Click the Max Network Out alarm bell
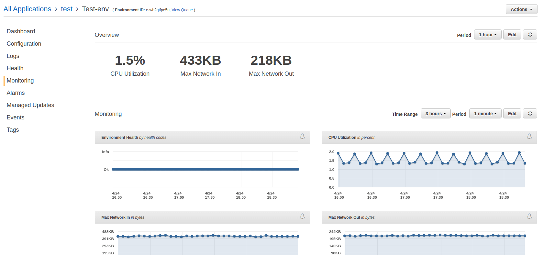543x255 pixels. tap(529, 216)
